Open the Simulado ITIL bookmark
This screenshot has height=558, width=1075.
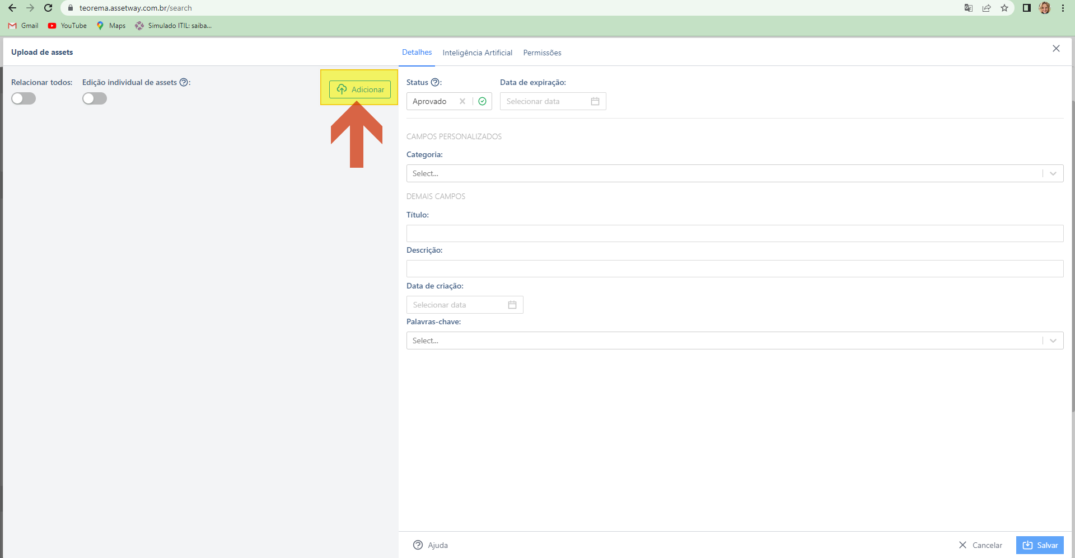tap(174, 26)
